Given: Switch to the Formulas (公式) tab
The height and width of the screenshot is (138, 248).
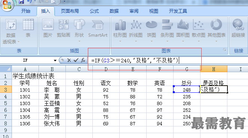Looking at the screenshot, I should pos(94,11).
